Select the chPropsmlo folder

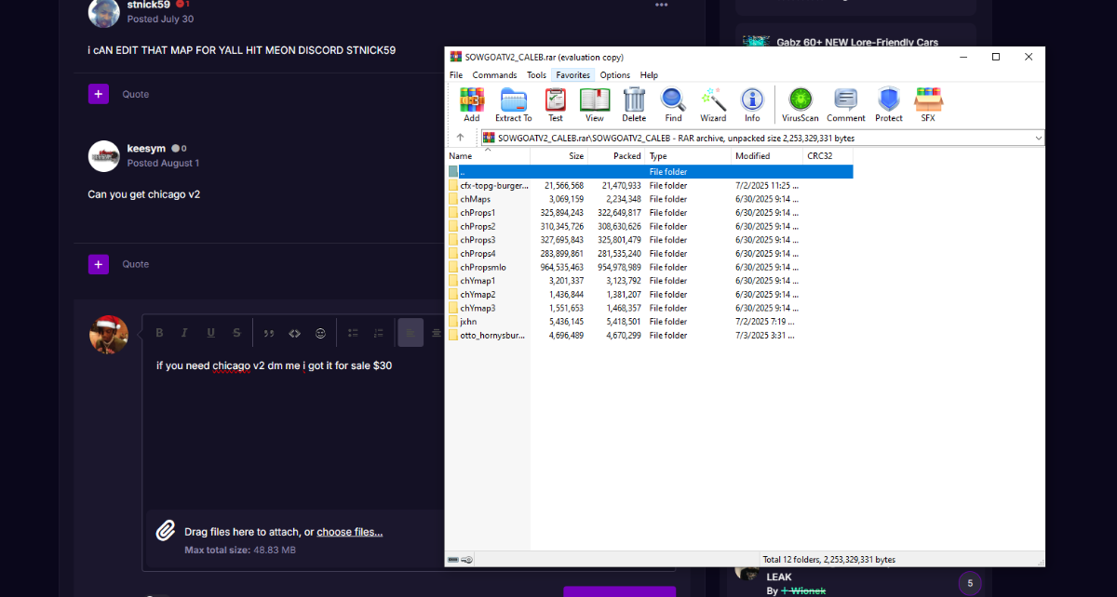click(x=482, y=267)
